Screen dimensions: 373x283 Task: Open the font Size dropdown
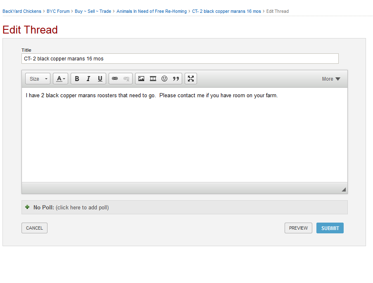pyautogui.click(x=38, y=79)
